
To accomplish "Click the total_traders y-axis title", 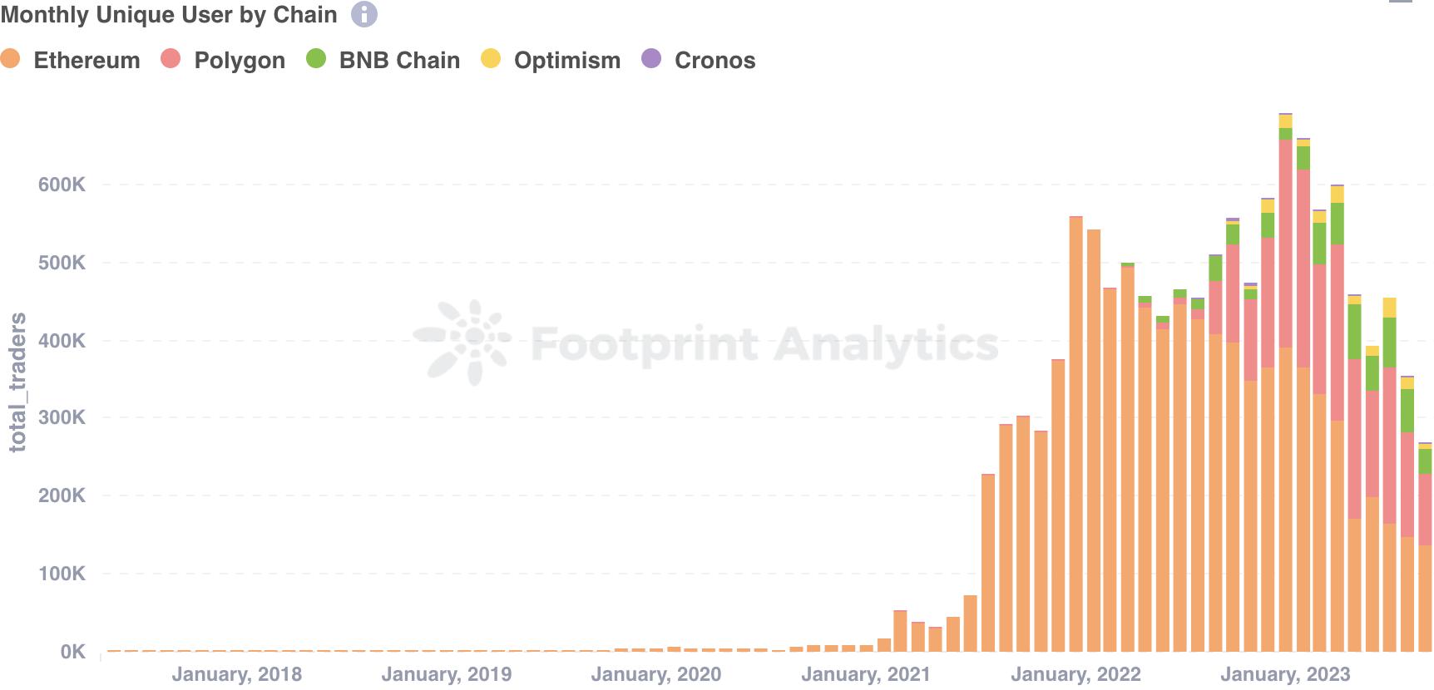I will tap(17, 382).
